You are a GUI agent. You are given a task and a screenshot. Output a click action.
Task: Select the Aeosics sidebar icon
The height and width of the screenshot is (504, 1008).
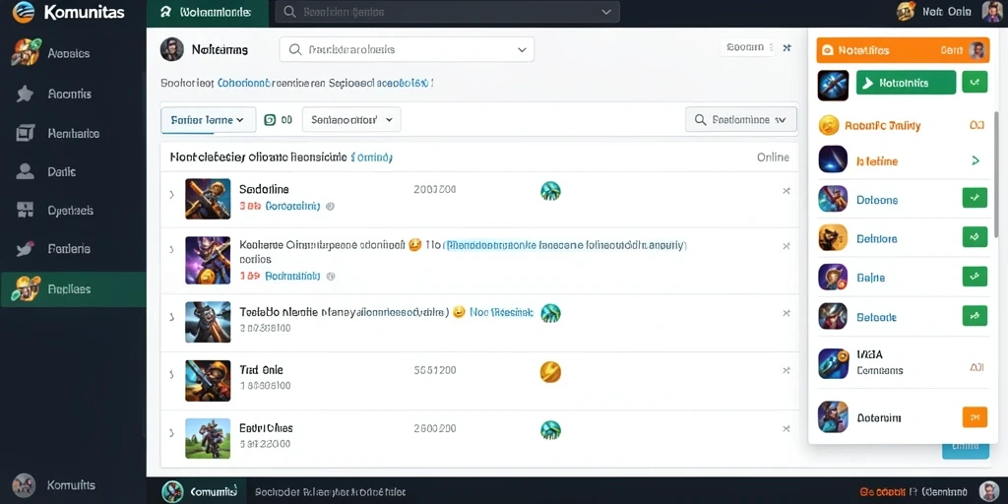(x=25, y=53)
